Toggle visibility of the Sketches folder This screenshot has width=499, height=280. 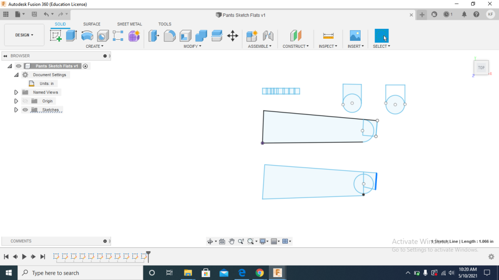(25, 110)
